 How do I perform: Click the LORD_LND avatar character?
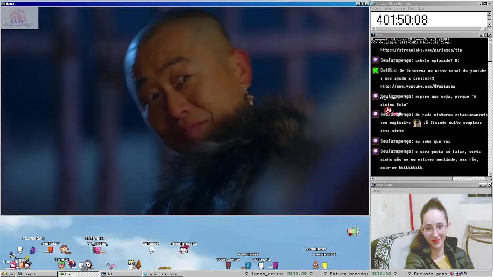[x=262, y=265]
